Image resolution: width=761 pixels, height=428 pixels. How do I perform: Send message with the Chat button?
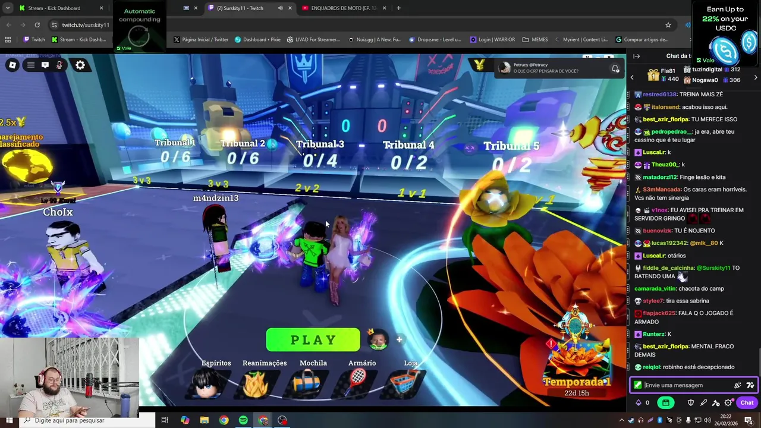coord(747,402)
